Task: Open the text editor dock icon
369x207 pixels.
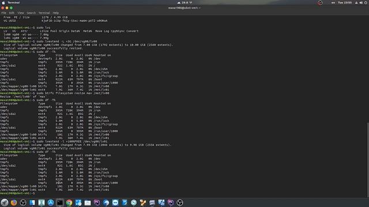Action: (125, 202)
